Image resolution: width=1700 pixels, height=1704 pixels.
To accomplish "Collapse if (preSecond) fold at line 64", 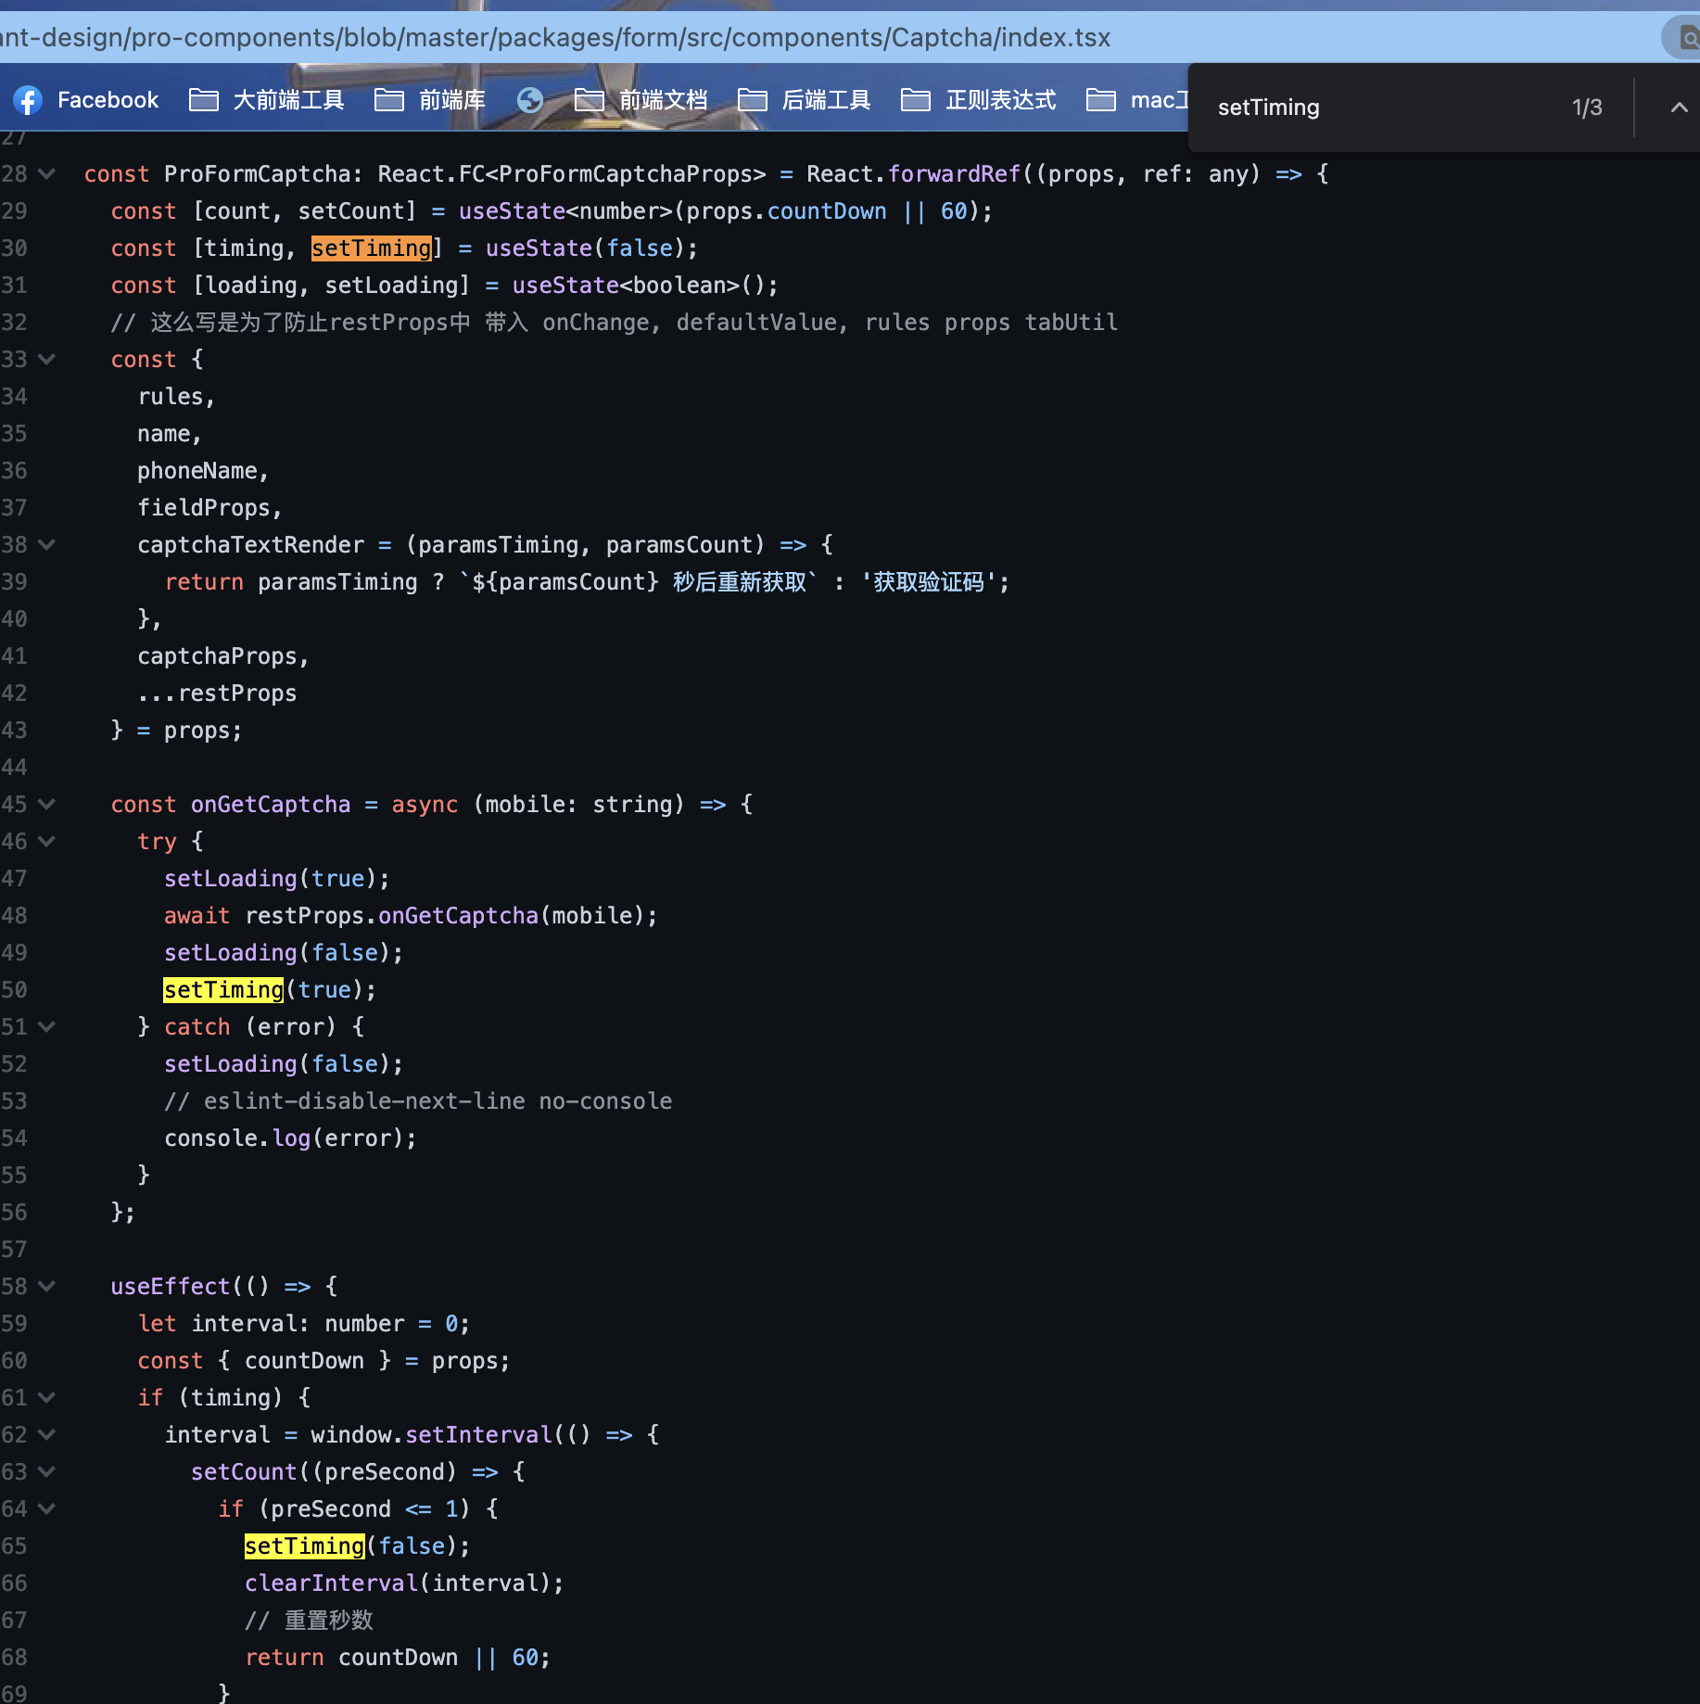I will tap(46, 1509).
